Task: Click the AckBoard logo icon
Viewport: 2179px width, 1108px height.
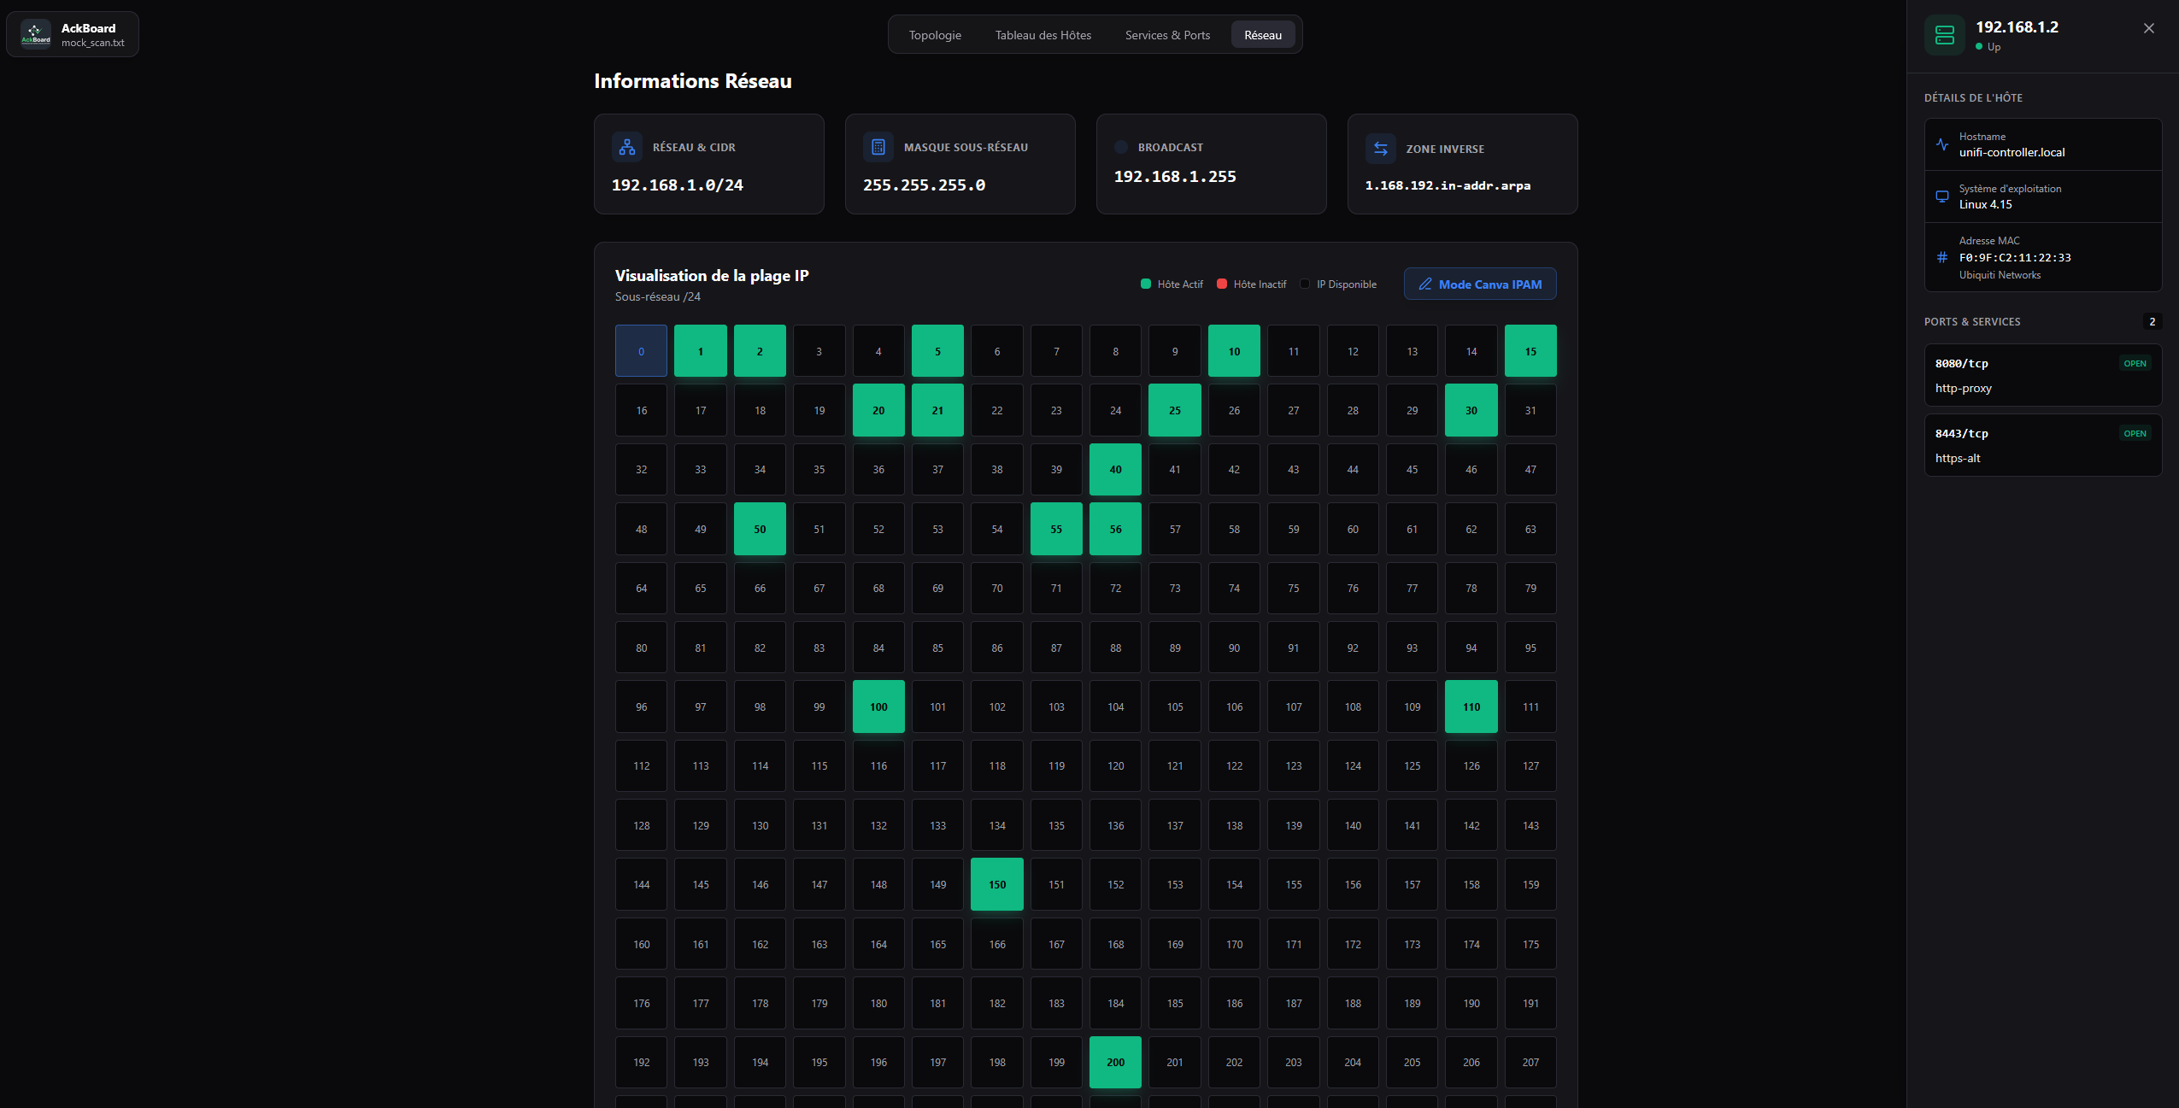Action: 35,34
